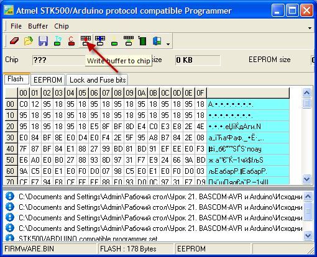Select hex cell 12 in row 00

35,104
